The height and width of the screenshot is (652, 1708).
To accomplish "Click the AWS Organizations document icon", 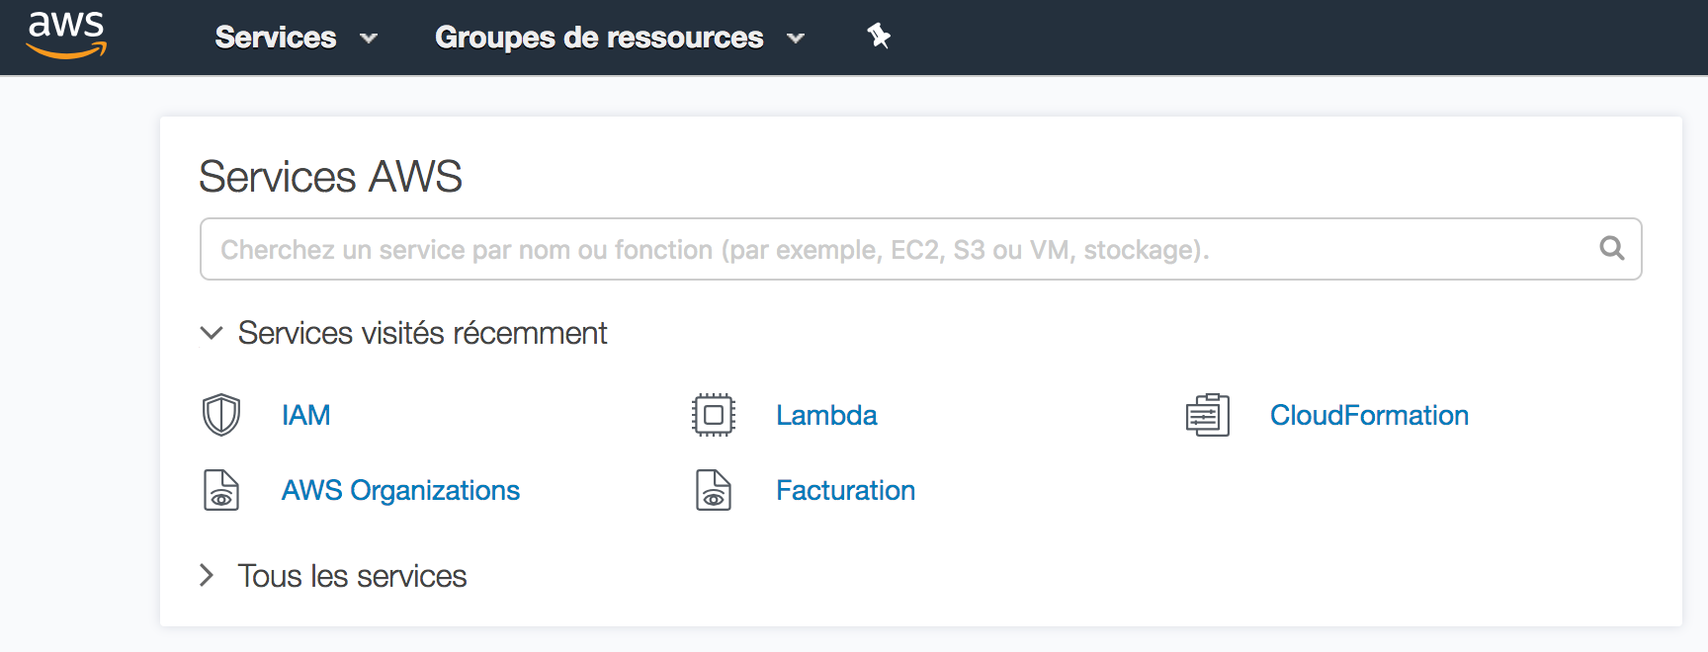I will point(221,490).
